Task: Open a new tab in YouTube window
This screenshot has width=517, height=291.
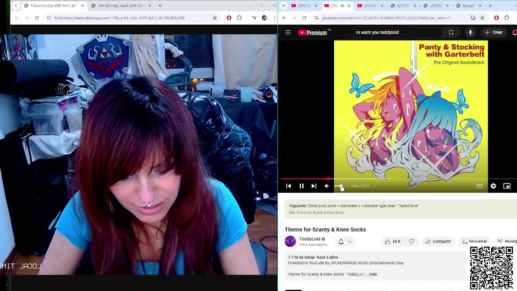Action: pyautogui.click(x=490, y=6)
